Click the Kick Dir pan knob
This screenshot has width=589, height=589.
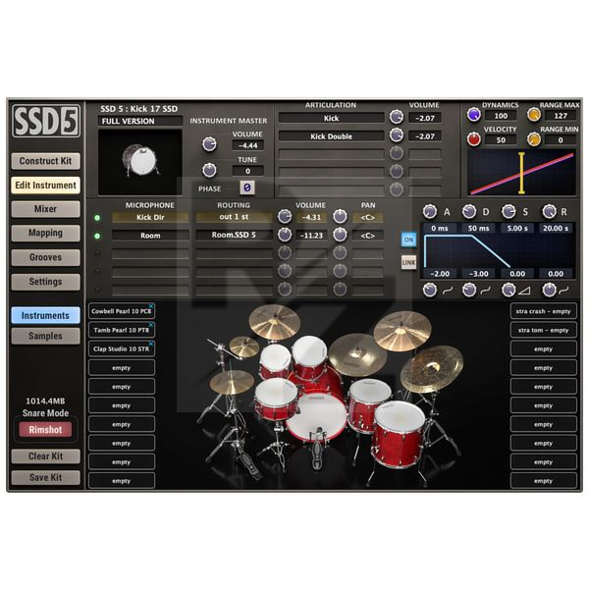point(340,216)
